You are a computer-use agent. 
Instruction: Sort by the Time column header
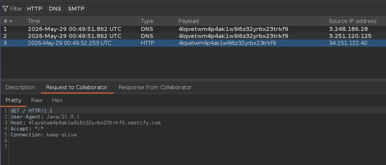[83, 21]
